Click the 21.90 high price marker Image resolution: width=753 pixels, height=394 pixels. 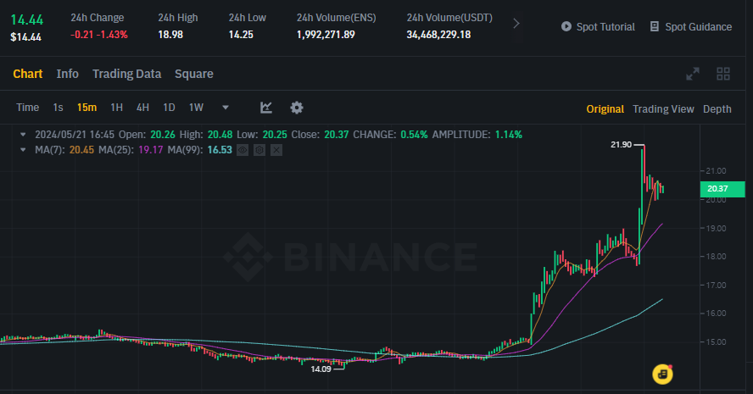click(x=621, y=144)
